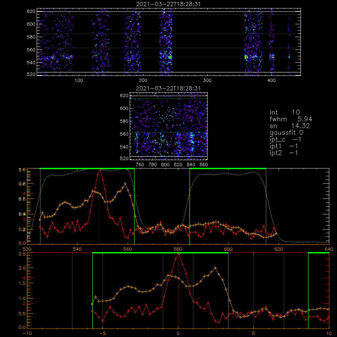Select the 'ipt2 -1' readout text
The width and height of the screenshot is (337, 337).
pyautogui.click(x=284, y=153)
